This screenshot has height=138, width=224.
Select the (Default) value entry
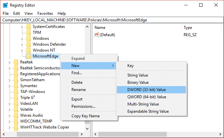(108, 35)
